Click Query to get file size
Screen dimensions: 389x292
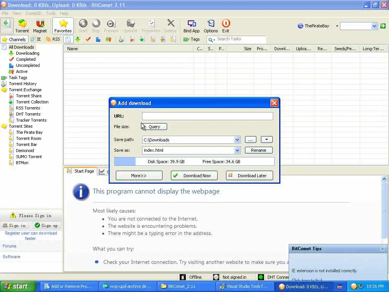click(x=154, y=127)
